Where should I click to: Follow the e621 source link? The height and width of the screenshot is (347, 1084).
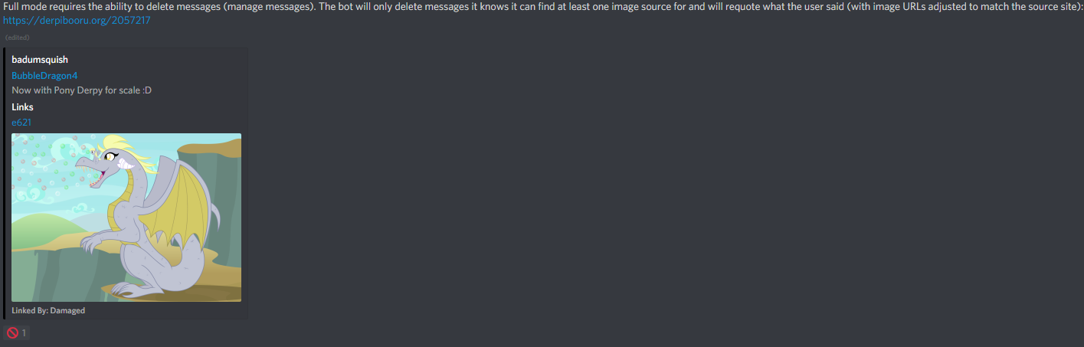(x=21, y=122)
